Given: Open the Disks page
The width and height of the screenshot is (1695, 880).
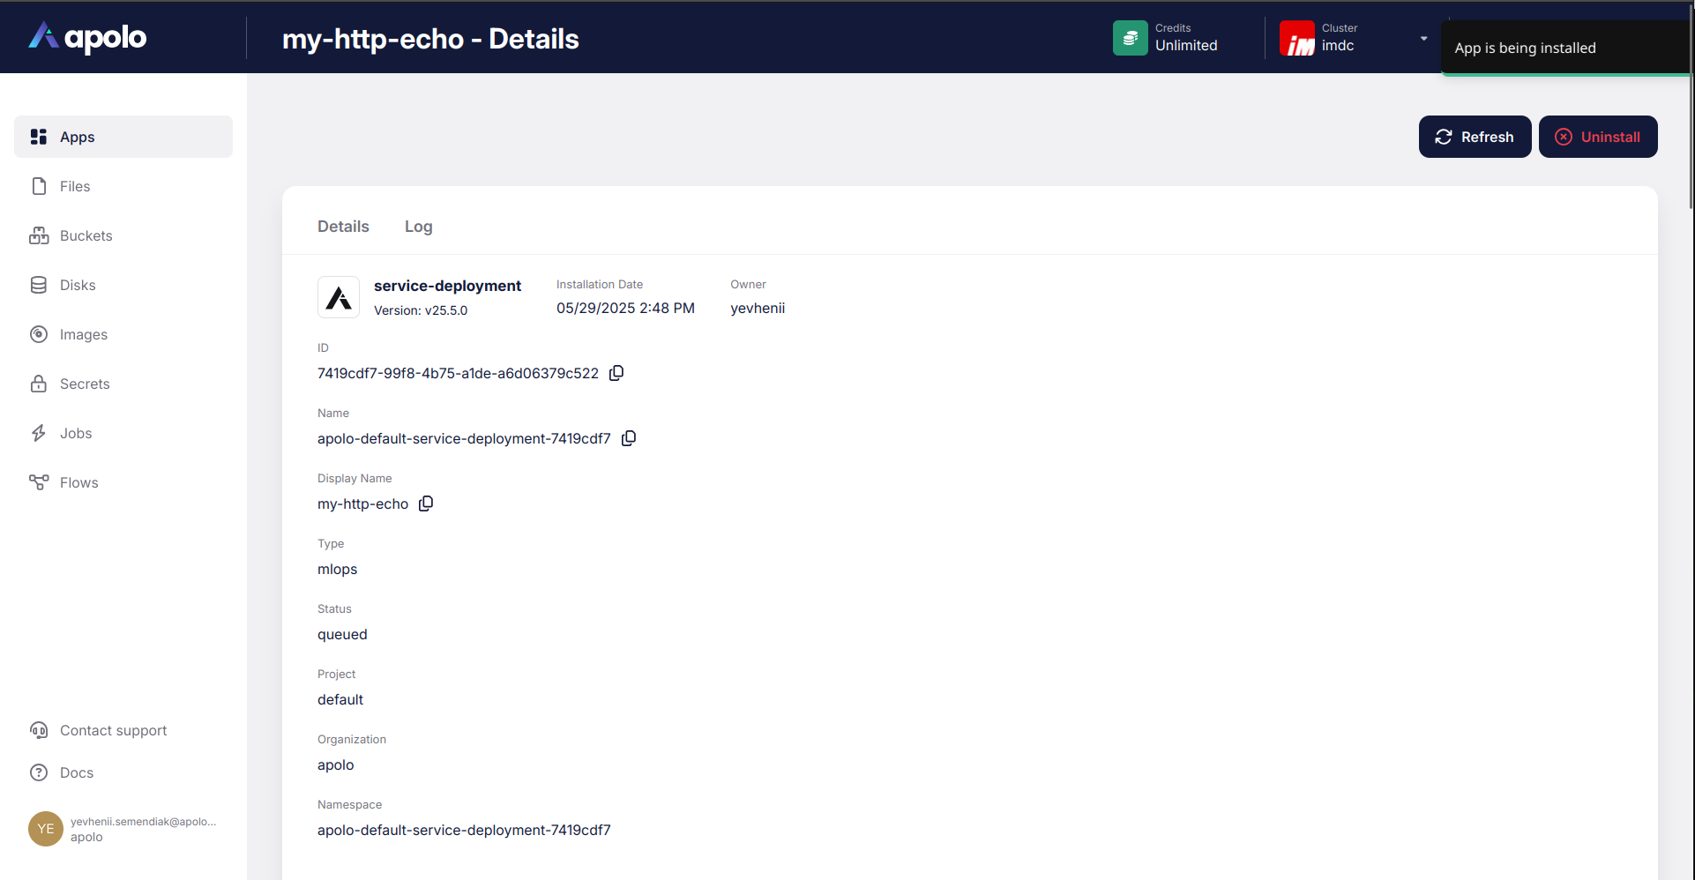Looking at the screenshot, I should pos(78,285).
